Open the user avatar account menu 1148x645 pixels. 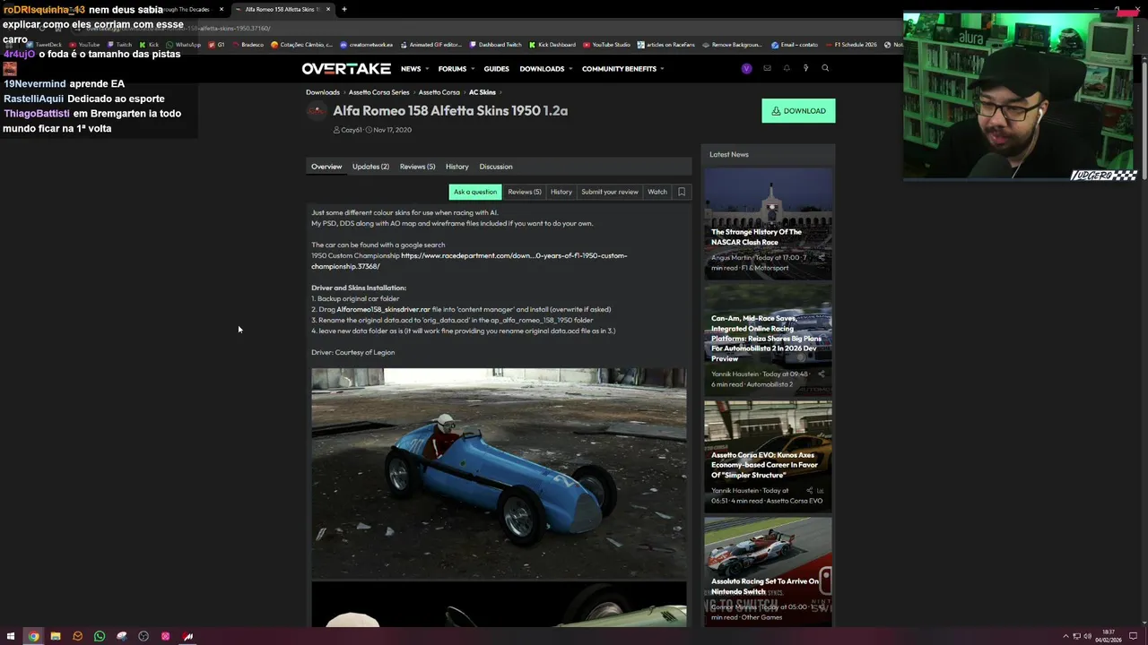[x=746, y=69]
